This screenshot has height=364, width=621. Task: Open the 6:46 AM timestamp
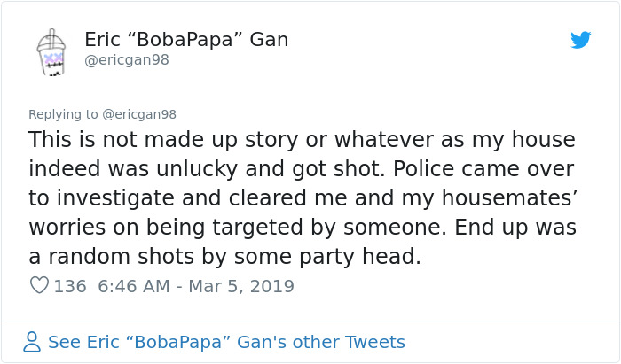point(134,286)
